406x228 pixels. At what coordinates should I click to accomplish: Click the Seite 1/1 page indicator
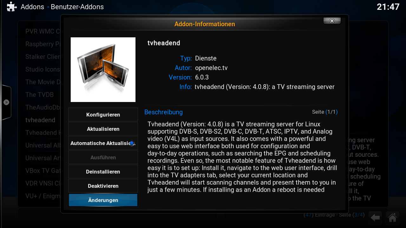(x=325, y=112)
